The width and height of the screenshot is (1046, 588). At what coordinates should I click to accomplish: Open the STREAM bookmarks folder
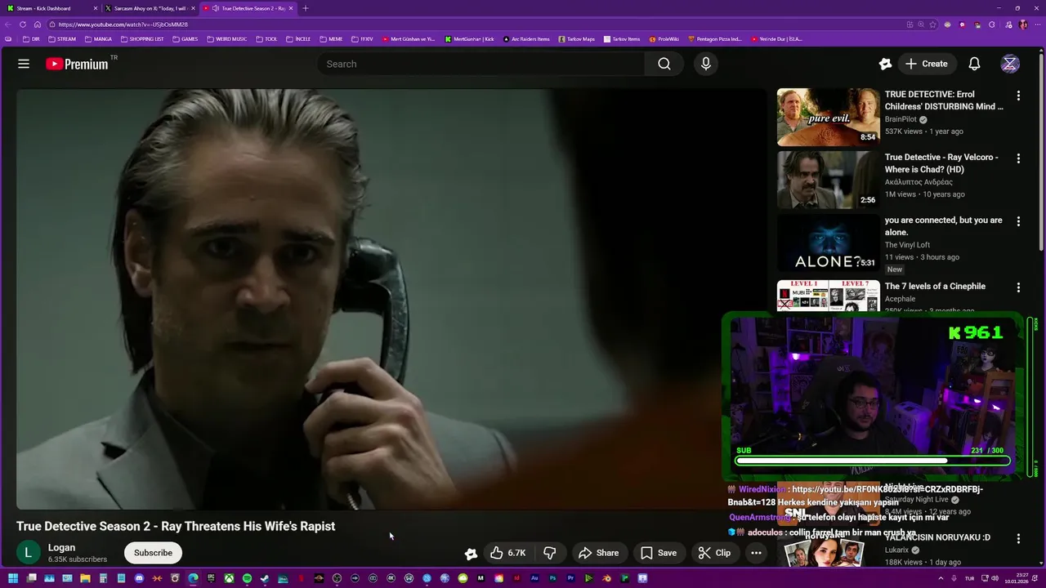coord(62,39)
